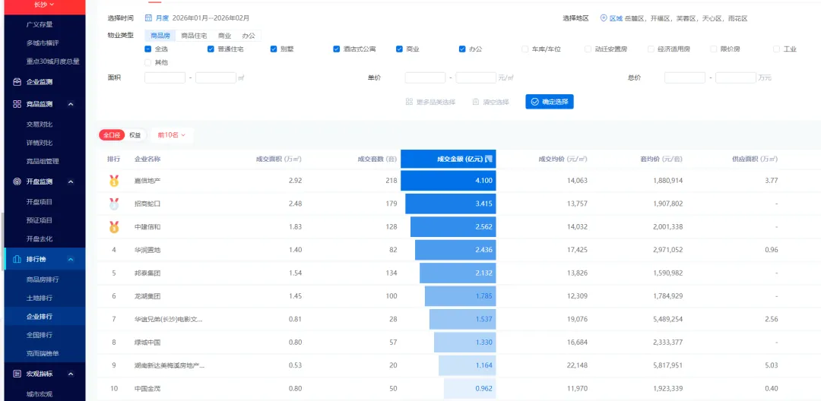Screen dimensions: 821x401
Task: Select the 商品房 property type tab
Action: click(x=160, y=36)
